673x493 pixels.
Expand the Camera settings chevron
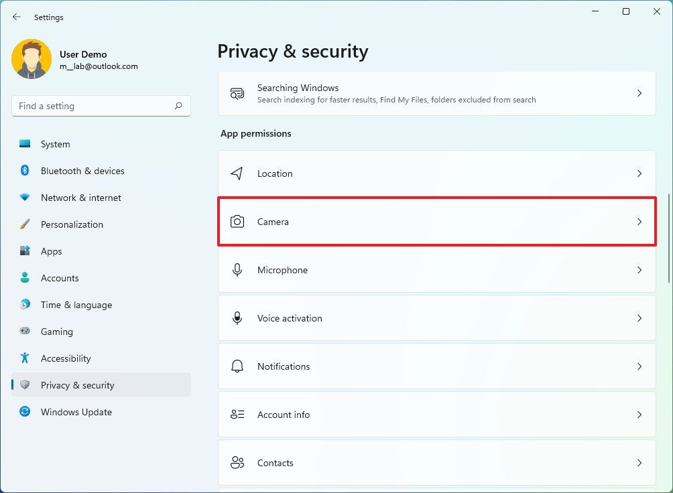point(639,221)
